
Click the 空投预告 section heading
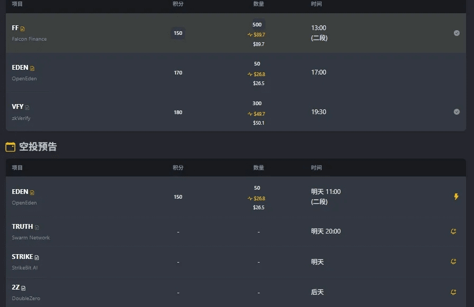(38, 147)
